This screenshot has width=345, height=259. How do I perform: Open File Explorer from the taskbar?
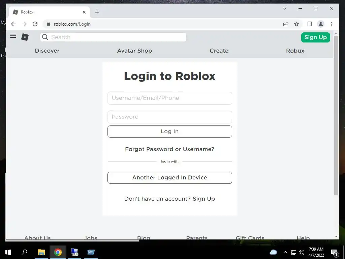click(41, 252)
